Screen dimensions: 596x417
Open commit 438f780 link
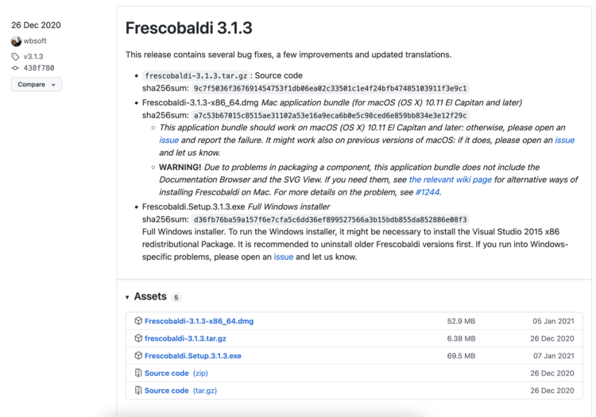click(38, 68)
